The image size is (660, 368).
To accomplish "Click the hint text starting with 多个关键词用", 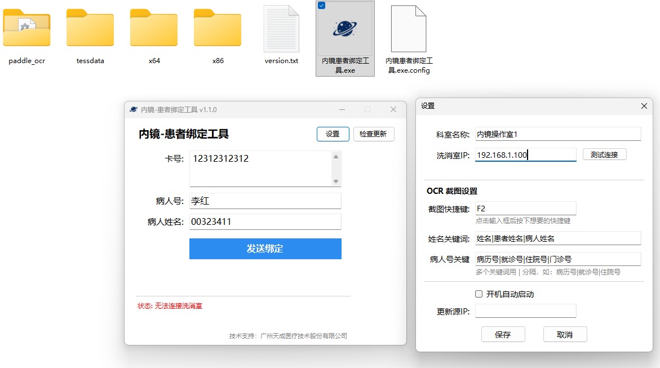I will 548,272.
